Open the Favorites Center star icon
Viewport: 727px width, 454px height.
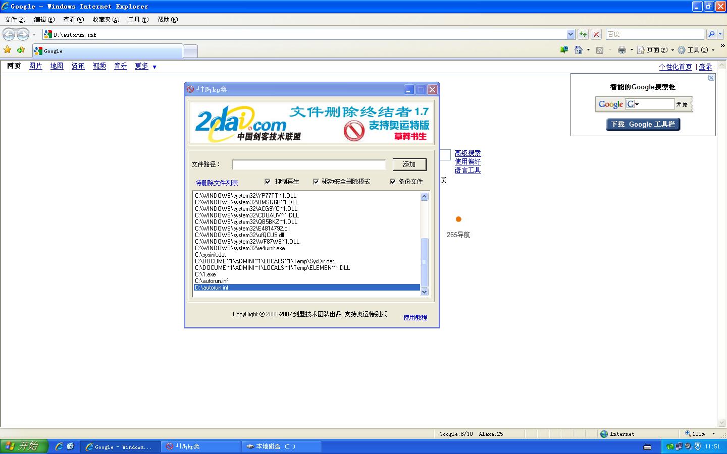pos(8,50)
